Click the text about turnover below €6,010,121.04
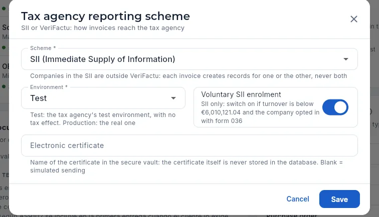Viewport: 379px width, 217px height. pos(260,112)
